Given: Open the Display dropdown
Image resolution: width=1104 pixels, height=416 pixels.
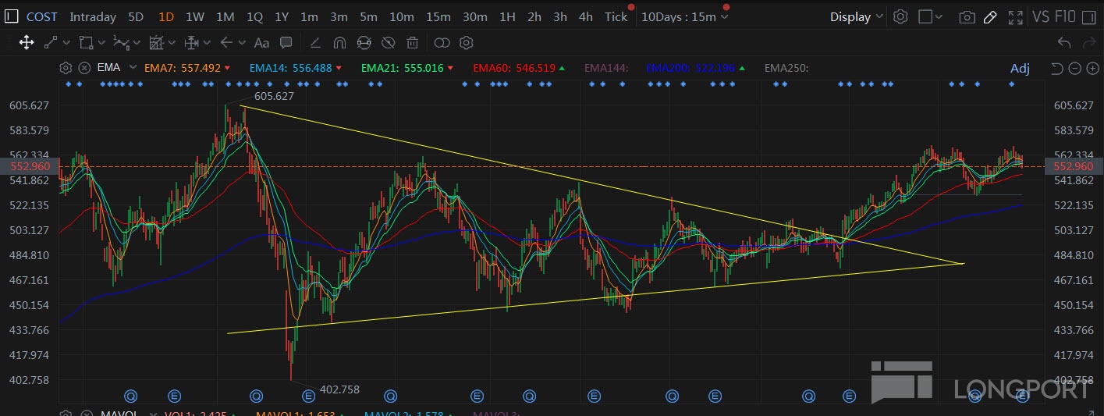Looking at the screenshot, I should (856, 16).
